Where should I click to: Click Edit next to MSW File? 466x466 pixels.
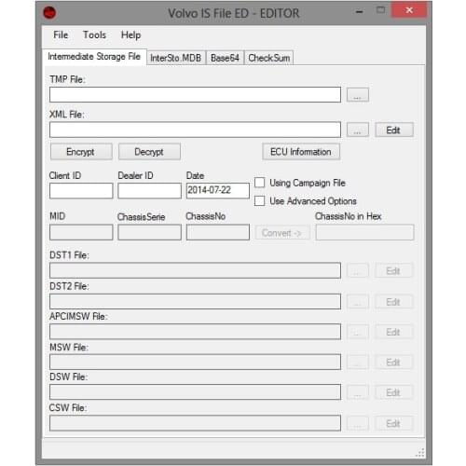pyautogui.click(x=394, y=362)
